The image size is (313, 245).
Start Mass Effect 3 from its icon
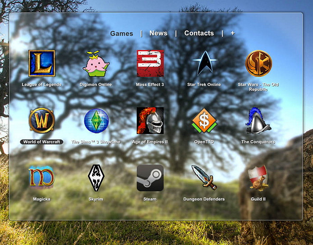coord(150,63)
